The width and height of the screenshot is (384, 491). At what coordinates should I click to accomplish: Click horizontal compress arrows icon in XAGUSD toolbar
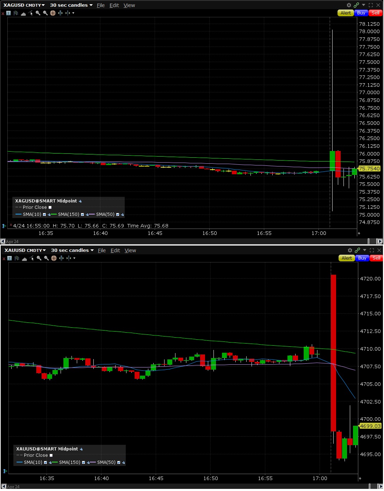pyautogui.click(x=68, y=13)
